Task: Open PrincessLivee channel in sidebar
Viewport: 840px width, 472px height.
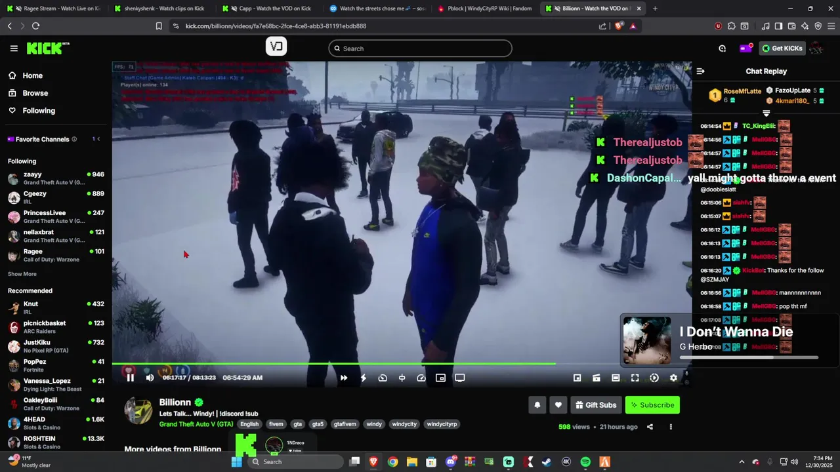Action: coord(56,217)
